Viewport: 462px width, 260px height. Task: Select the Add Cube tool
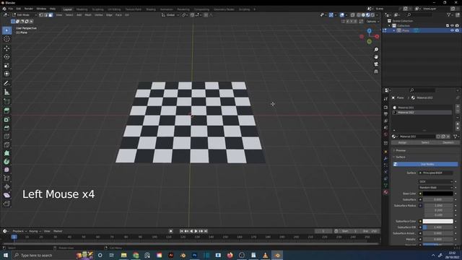(6, 102)
